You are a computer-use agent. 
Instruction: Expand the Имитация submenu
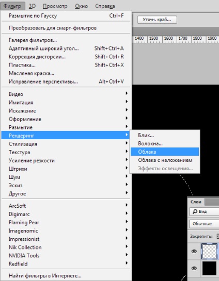(66, 102)
